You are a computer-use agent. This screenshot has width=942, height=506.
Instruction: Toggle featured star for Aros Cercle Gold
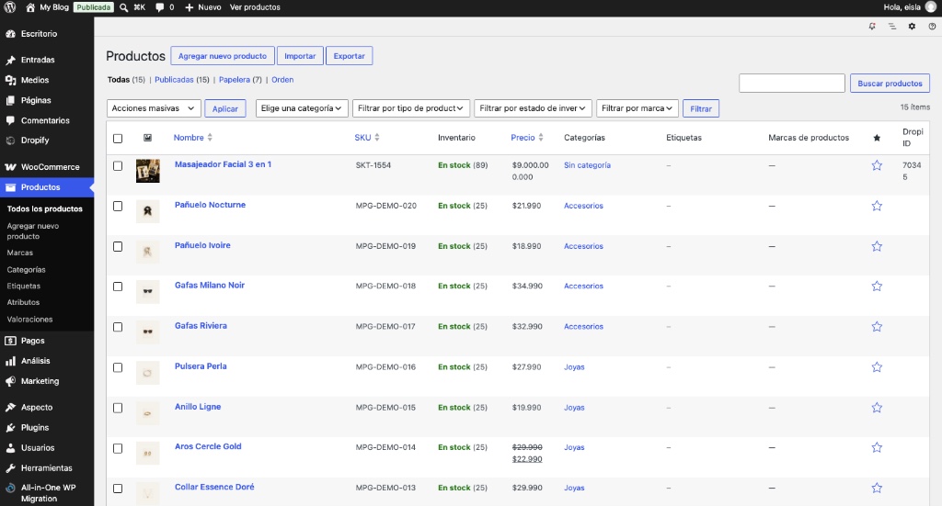877,447
